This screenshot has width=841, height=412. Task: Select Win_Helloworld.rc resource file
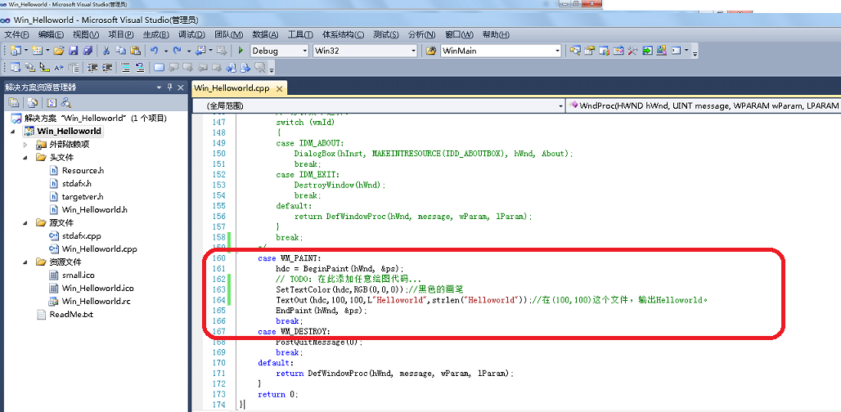[96, 301]
